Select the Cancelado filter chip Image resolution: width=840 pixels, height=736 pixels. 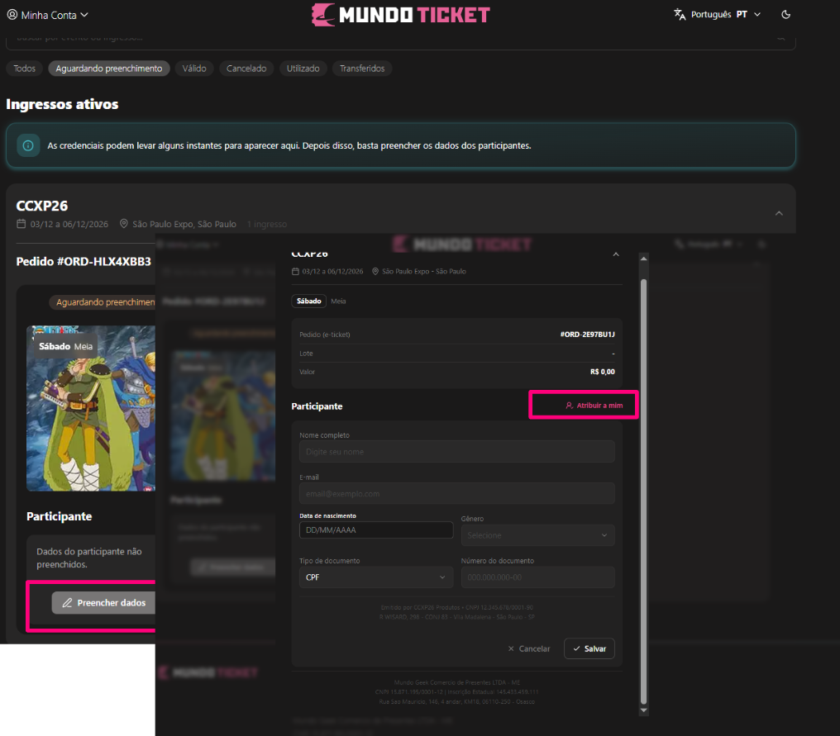tap(246, 69)
